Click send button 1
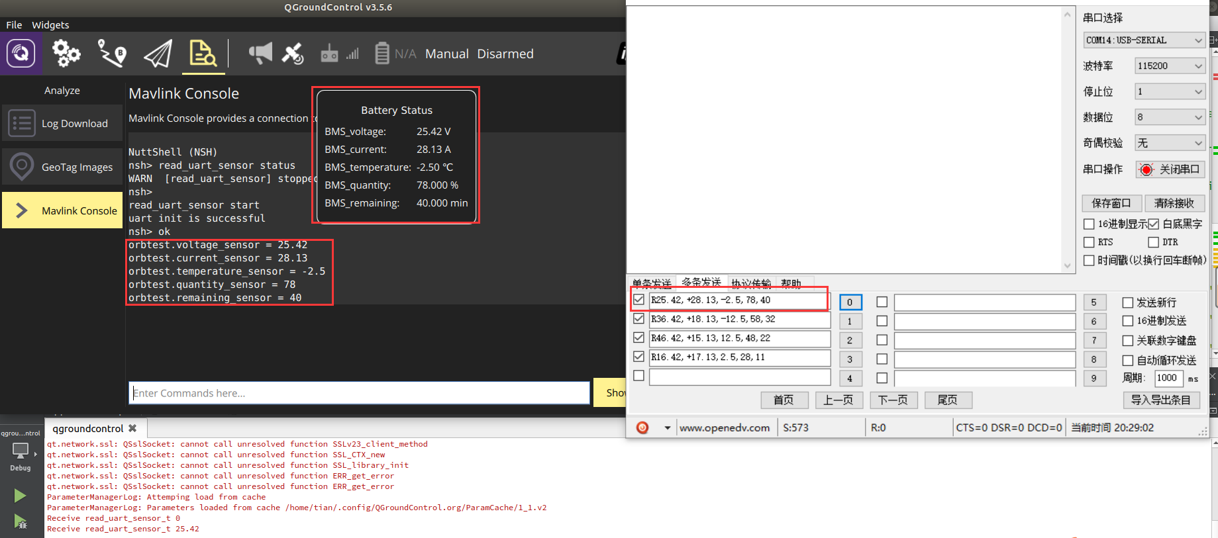The image size is (1218, 538). point(850,322)
